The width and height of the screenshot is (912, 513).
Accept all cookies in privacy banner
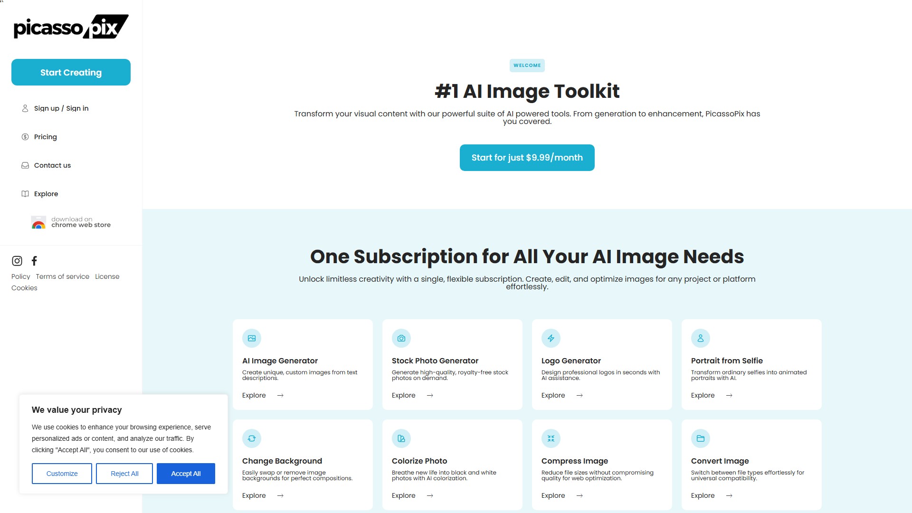click(186, 474)
